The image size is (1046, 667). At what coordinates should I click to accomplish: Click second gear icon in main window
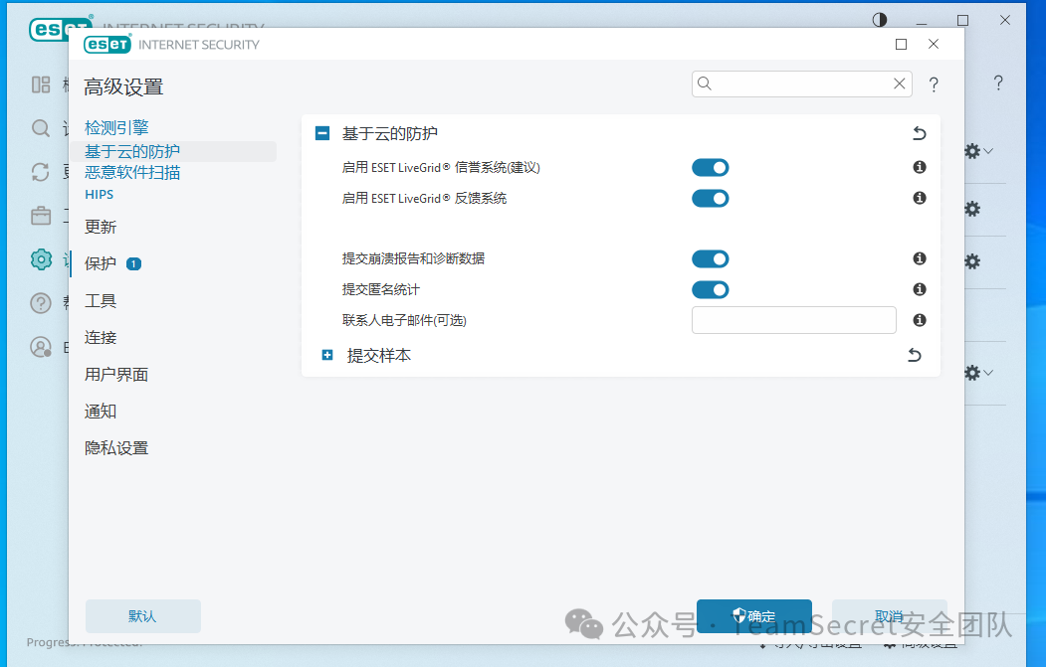[972, 209]
